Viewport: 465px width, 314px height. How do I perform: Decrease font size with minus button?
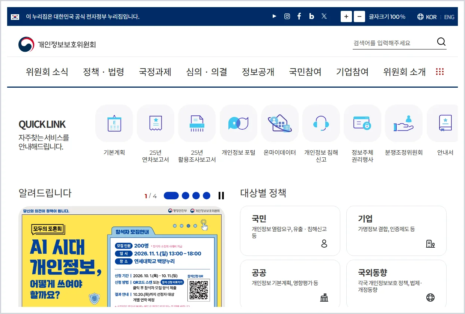coord(359,16)
